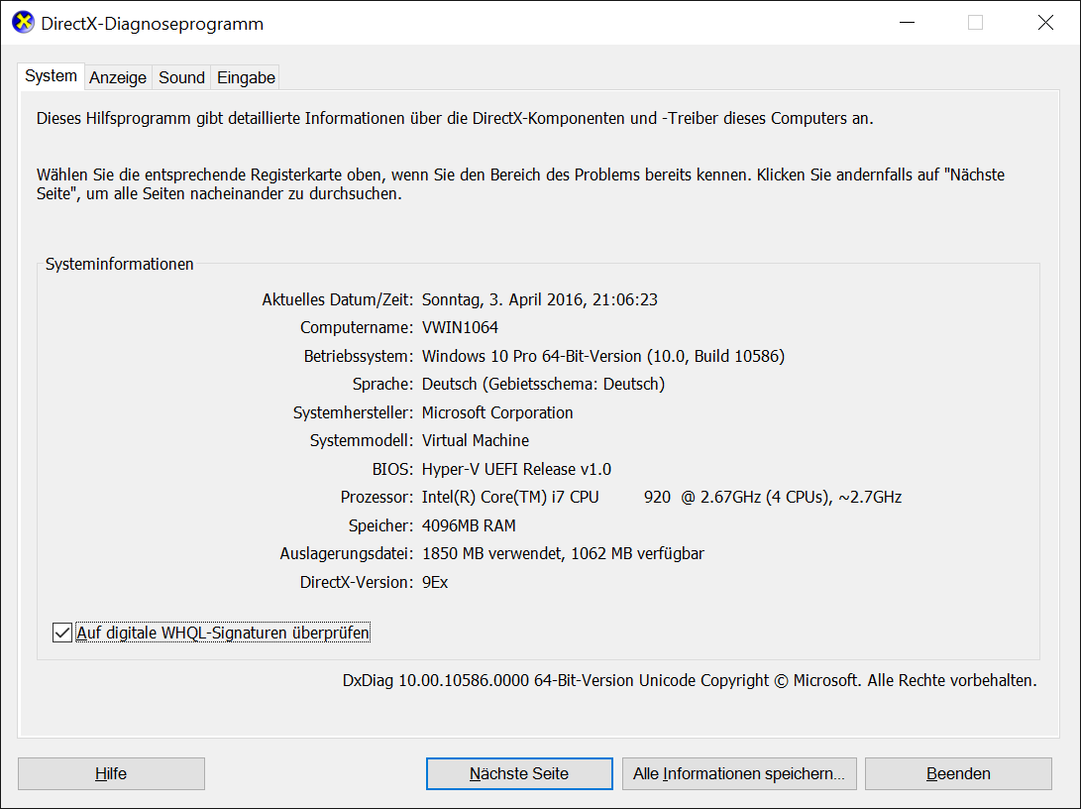The height and width of the screenshot is (809, 1081).
Task: Uncheck 'Auf digitale WHQL-Signaturen überprüfen' checkbox
Action: (x=62, y=633)
